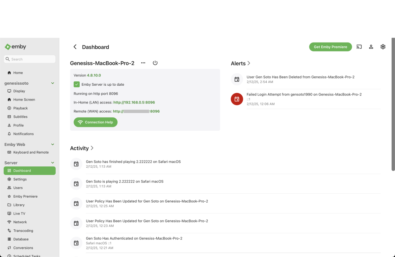Viewport: 395px width, 257px height.
Task: Click the server power icon
Action: click(155, 63)
